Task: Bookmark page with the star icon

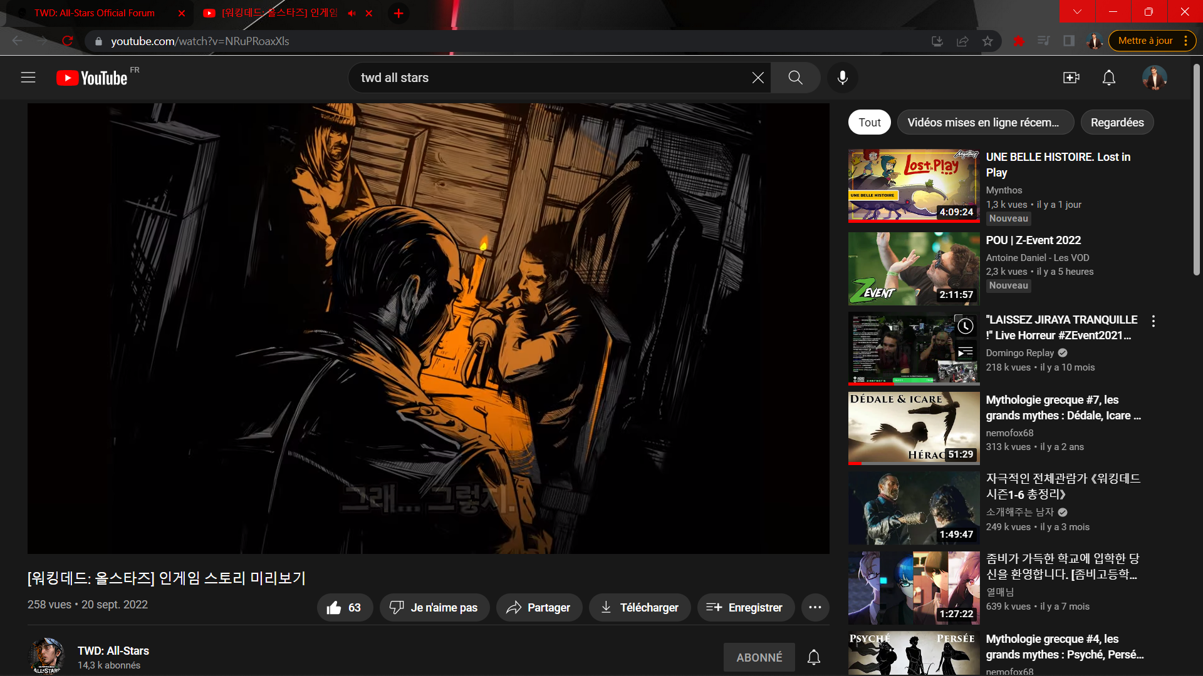Action: click(987, 41)
